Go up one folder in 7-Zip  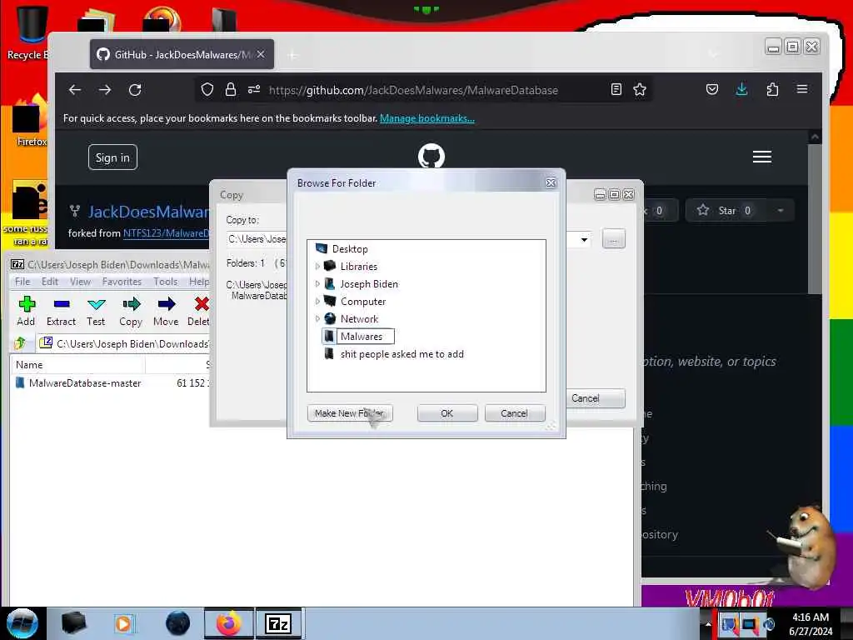[x=21, y=343]
